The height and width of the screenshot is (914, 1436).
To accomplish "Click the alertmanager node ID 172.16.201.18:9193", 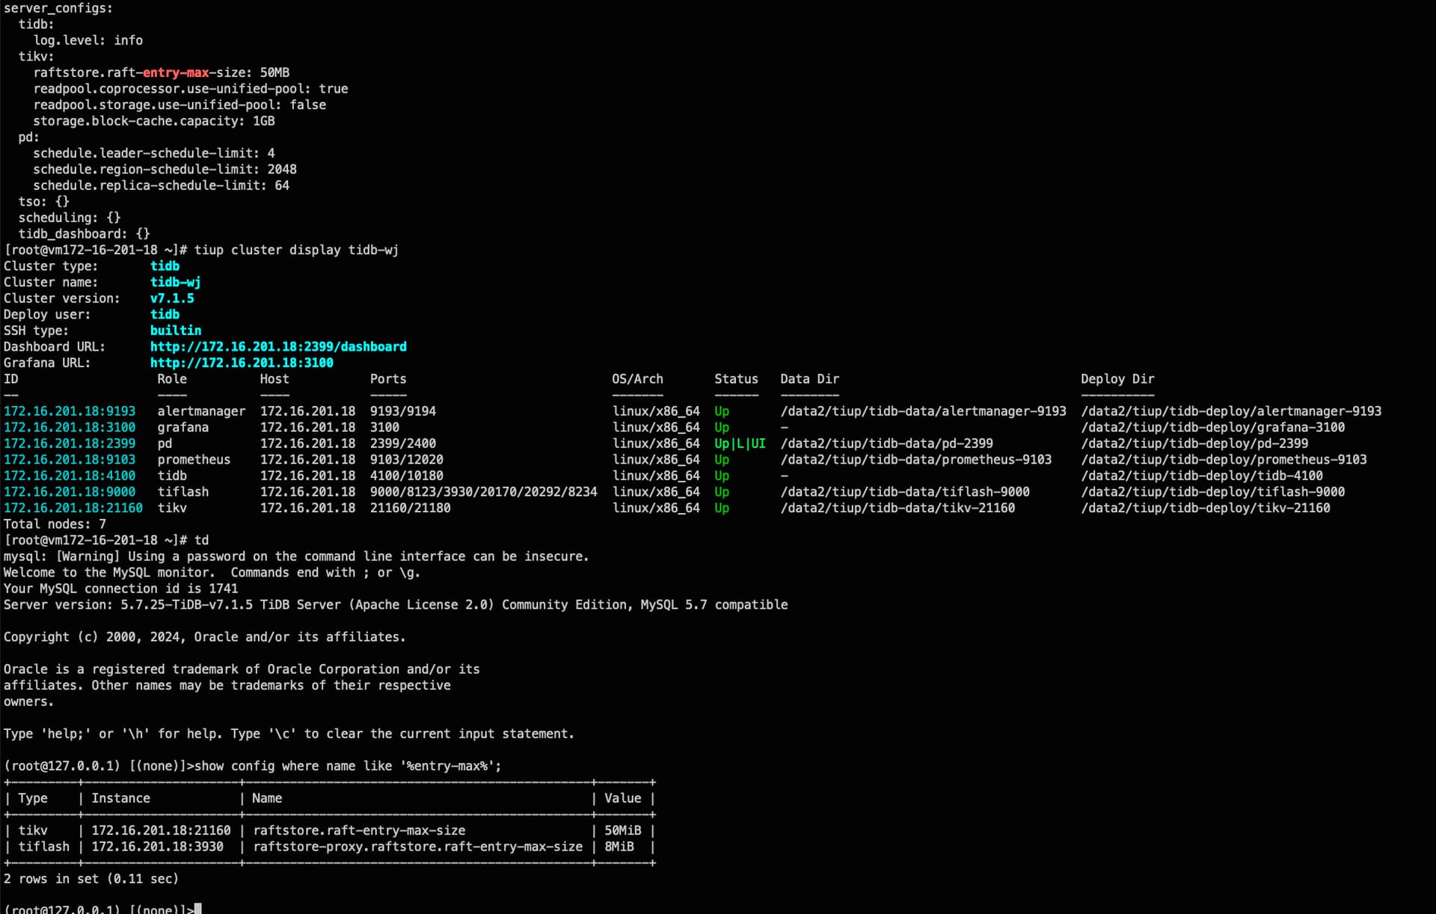I will (70, 411).
